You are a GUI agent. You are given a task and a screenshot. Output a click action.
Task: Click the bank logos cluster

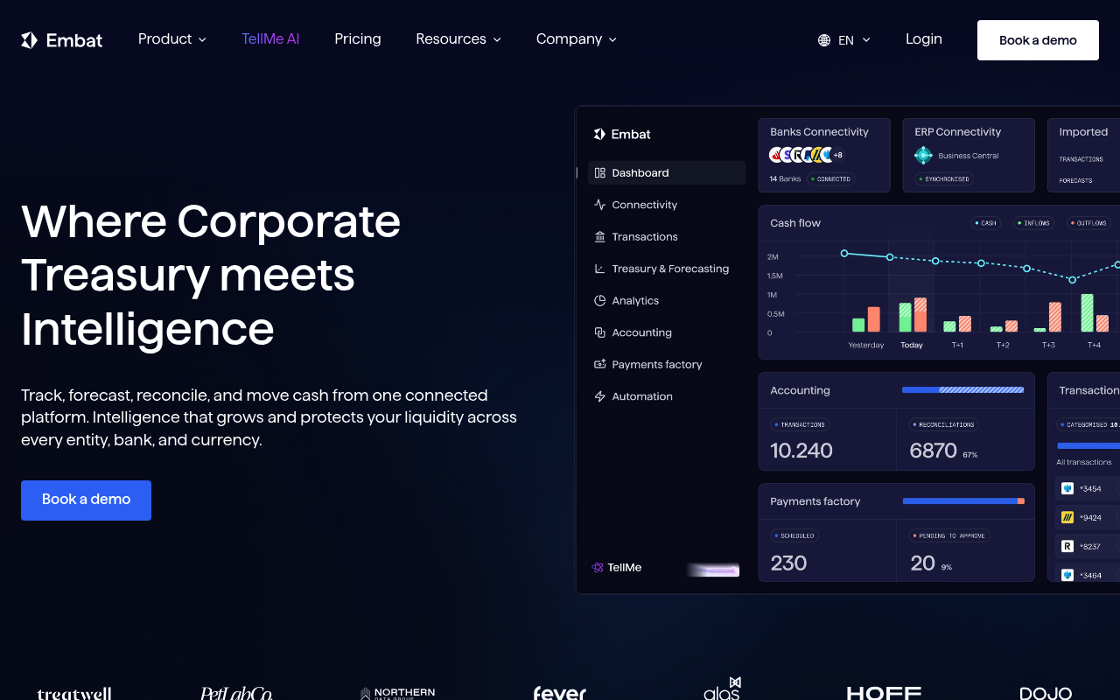pyautogui.click(x=801, y=155)
